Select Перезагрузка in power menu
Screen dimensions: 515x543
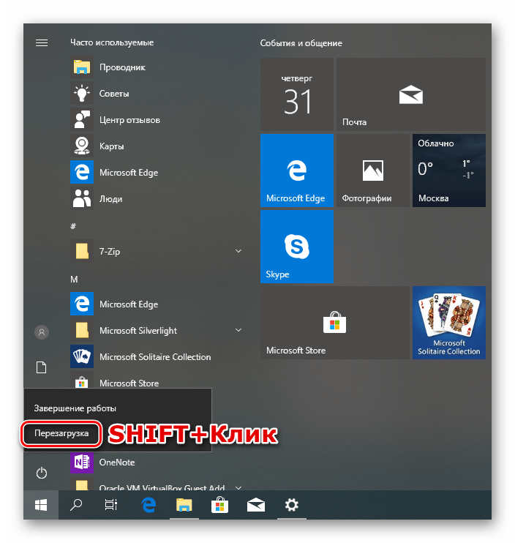click(61, 433)
